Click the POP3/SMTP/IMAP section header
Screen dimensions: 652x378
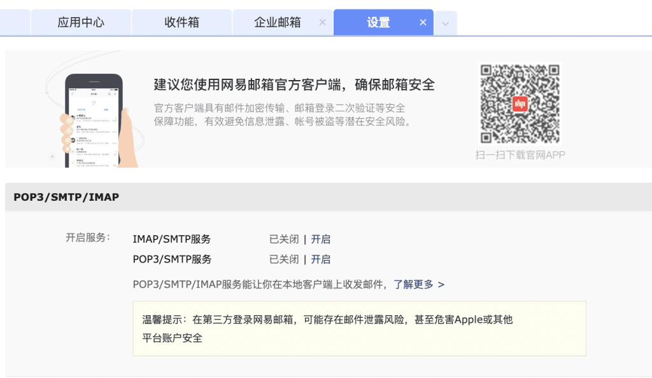pos(66,197)
